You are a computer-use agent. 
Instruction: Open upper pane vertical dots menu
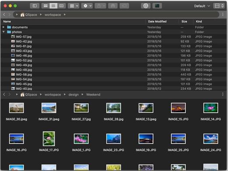(x=223, y=14)
